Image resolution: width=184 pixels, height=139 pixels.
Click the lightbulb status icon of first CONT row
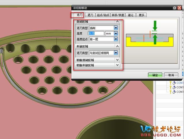pos(170,83)
